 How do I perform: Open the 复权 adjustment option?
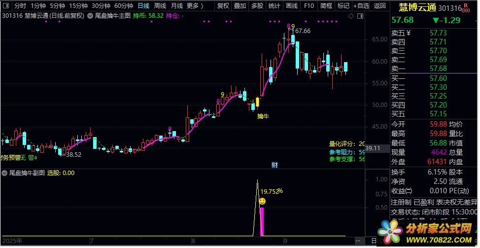point(223,6)
